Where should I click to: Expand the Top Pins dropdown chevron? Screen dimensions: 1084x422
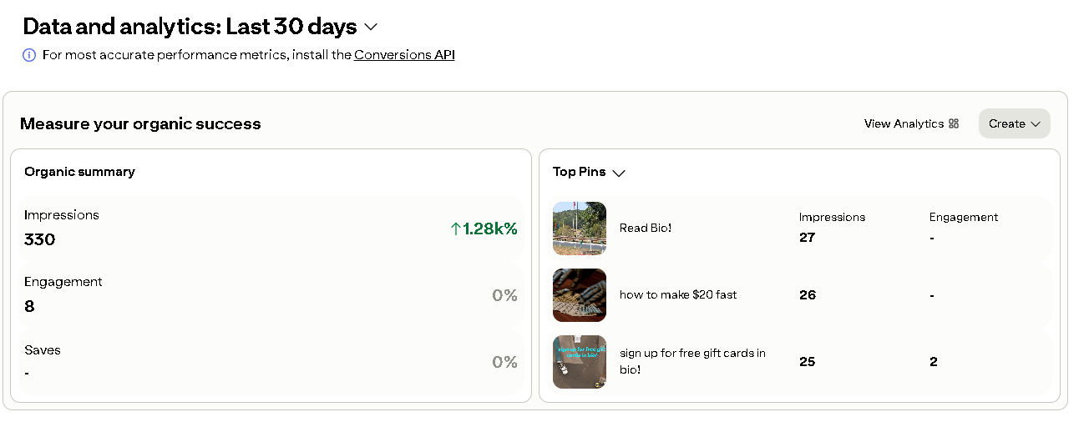click(x=619, y=173)
